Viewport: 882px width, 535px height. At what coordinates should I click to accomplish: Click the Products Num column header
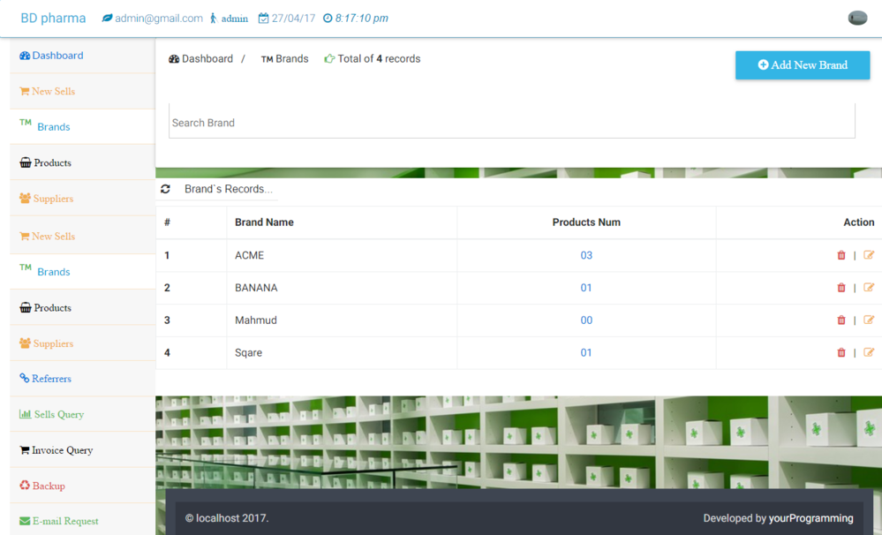tap(586, 222)
